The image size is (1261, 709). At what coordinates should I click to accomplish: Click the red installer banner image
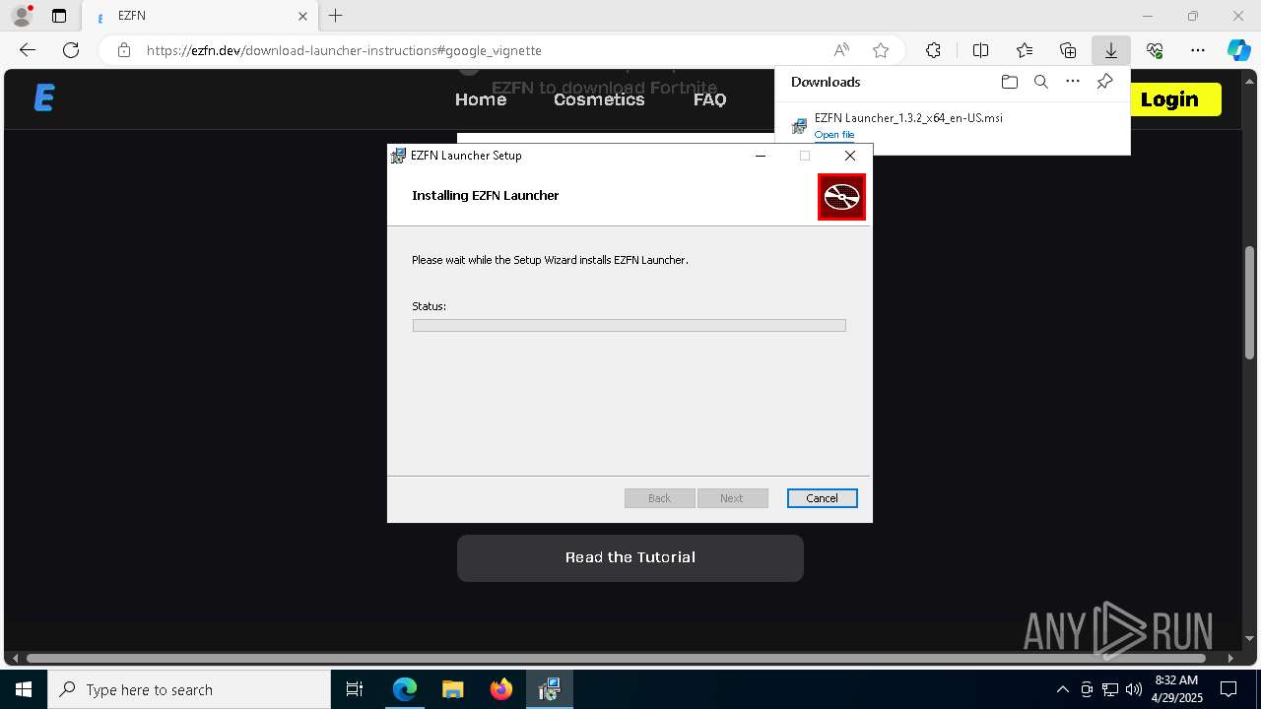click(x=841, y=197)
